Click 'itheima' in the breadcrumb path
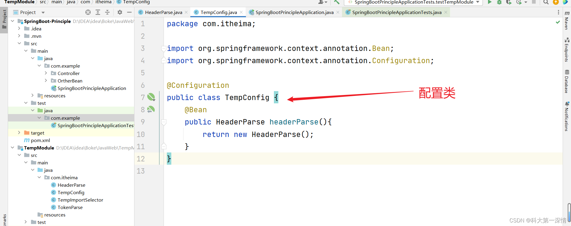The image size is (571, 226). [x=103, y=2]
